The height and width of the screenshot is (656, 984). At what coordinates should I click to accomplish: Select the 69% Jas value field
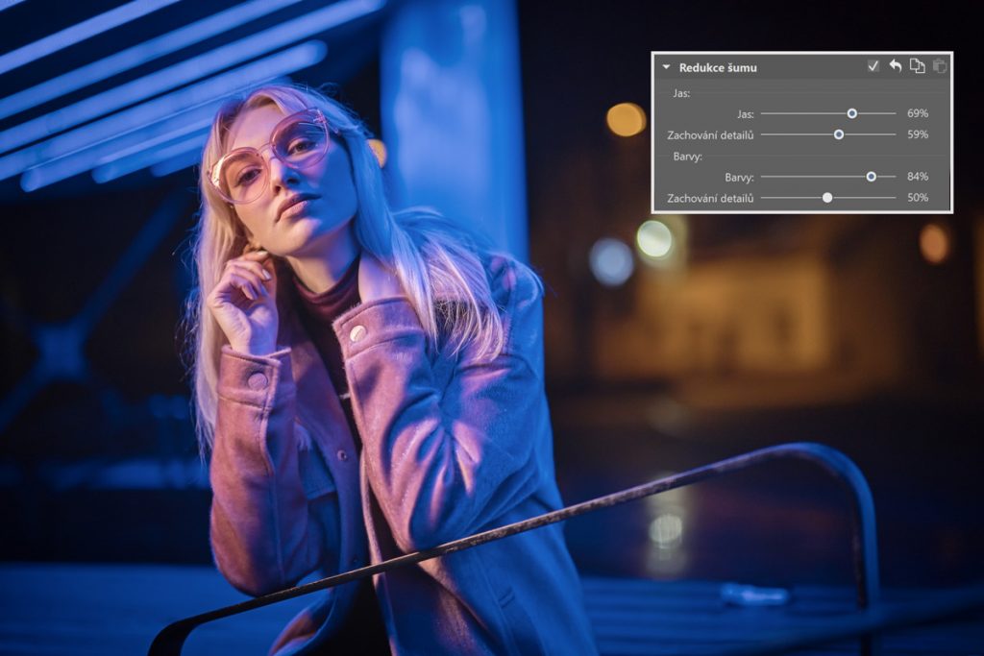coord(917,113)
